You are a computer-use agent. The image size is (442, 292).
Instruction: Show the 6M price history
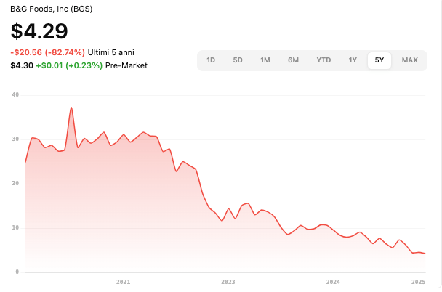[x=293, y=60]
